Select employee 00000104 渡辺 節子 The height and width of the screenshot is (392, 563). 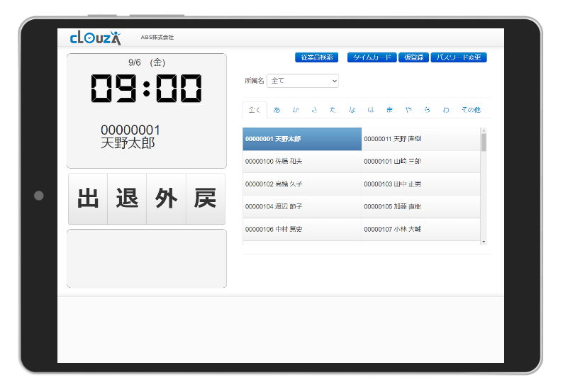(302, 207)
